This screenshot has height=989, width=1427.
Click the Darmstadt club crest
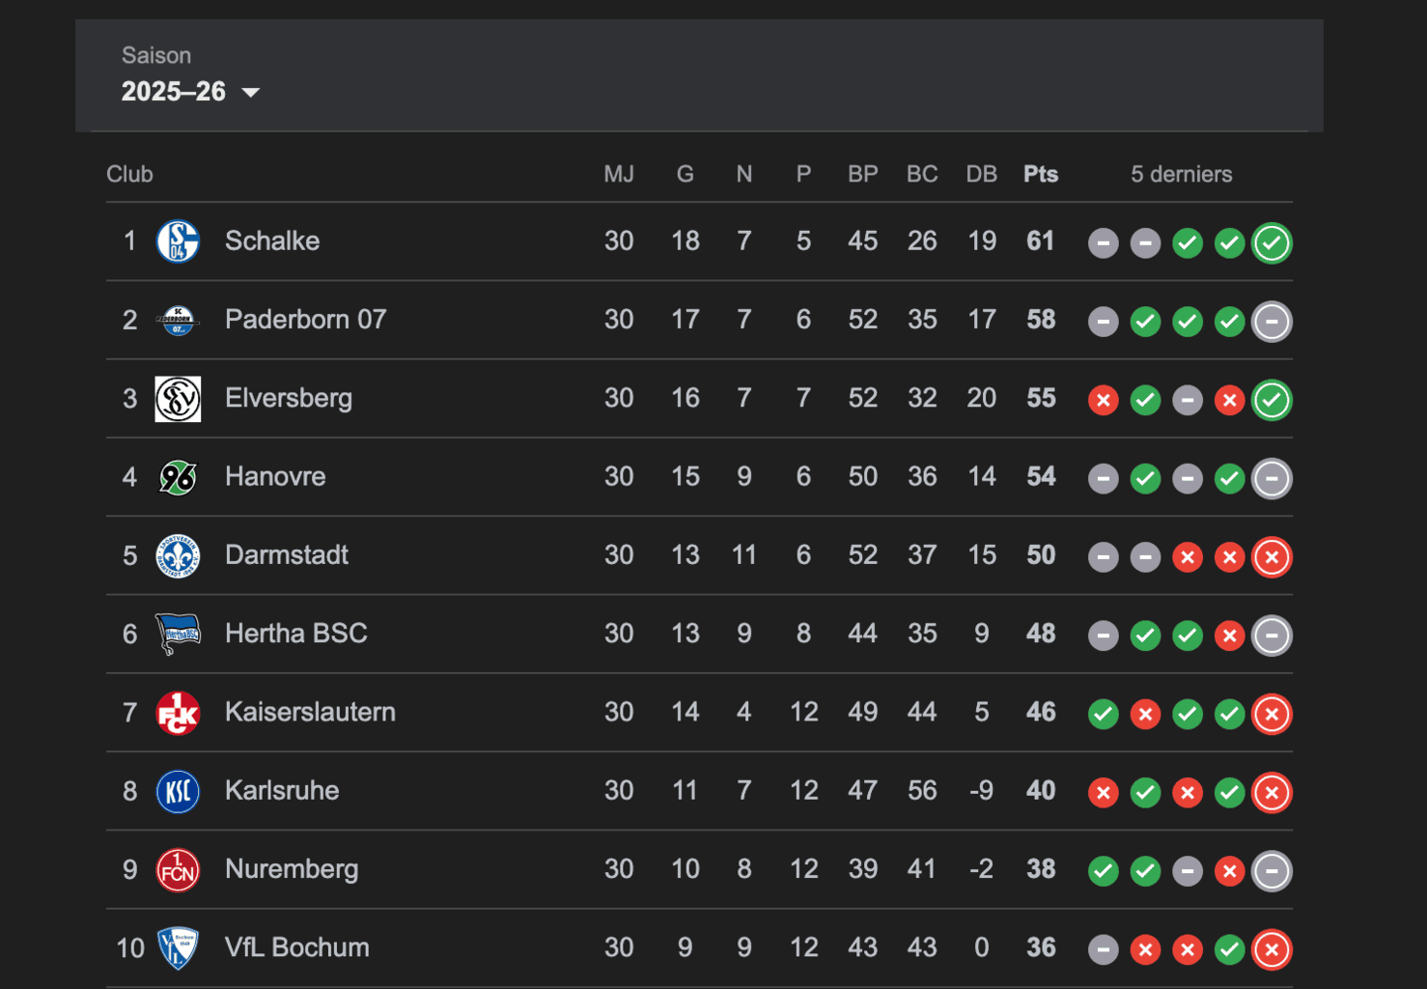pyautogui.click(x=178, y=555)
